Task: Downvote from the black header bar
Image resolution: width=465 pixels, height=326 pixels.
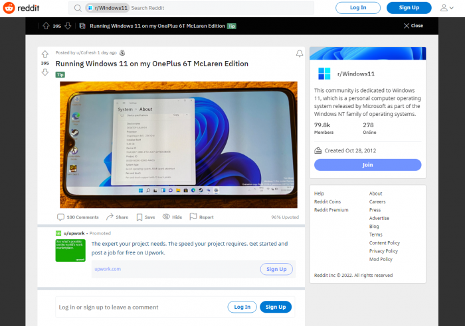Action: [x=68, y=26]
